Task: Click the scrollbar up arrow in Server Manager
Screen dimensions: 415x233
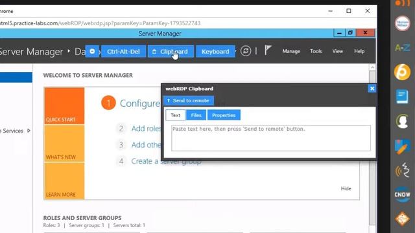Action: (x=372, y=67)
